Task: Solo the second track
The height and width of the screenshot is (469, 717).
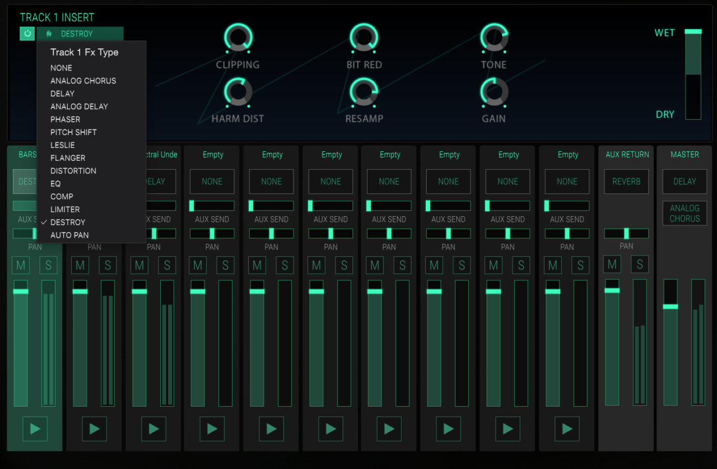Action: tap(108, 265)
